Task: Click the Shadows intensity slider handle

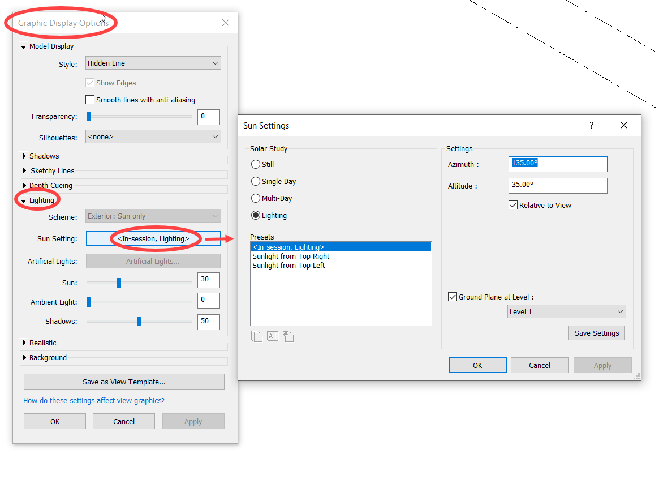Action: pyautogui.click(x=139, y=321)
